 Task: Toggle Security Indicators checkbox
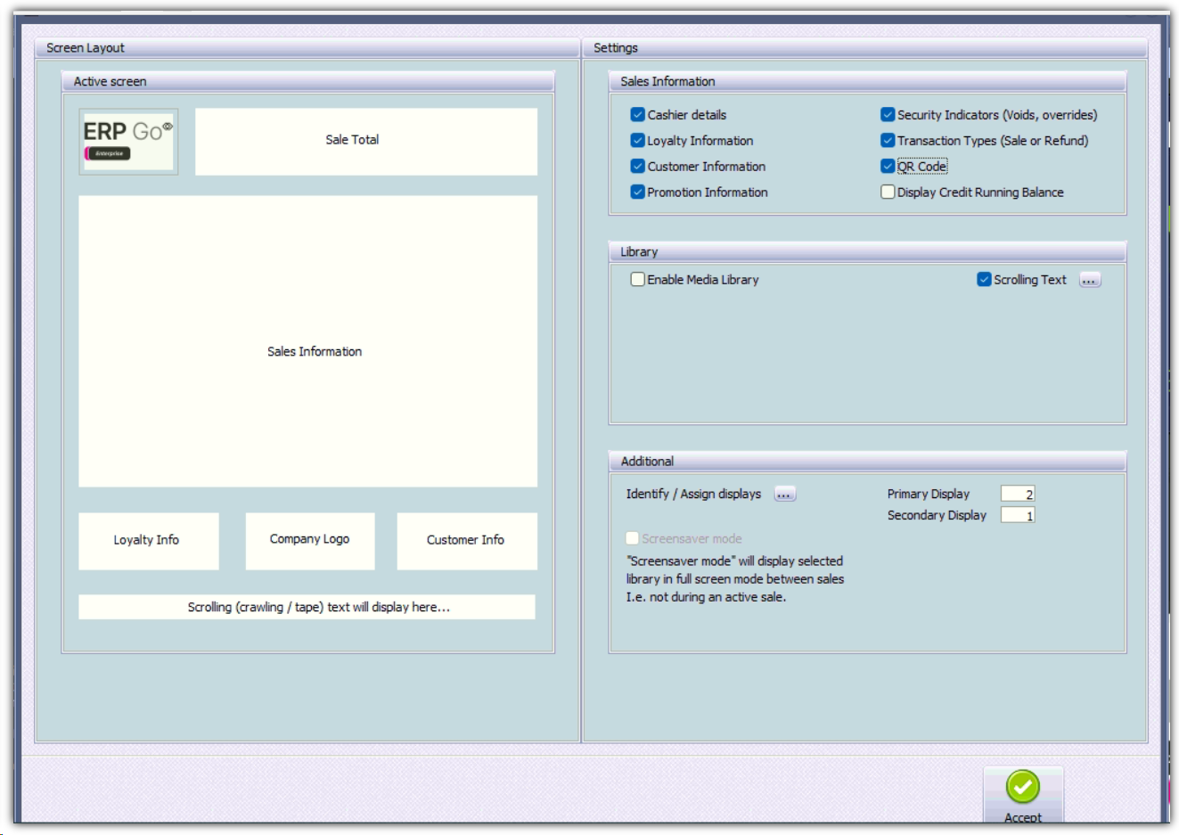(x=888, y=115)
